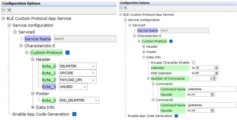
Task: Click END Delimiter spinner arrows
Action: pos(216,73)
